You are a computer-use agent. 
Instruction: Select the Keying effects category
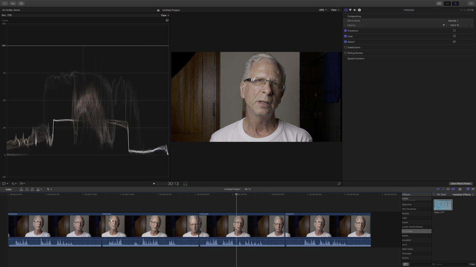[405, 214]
